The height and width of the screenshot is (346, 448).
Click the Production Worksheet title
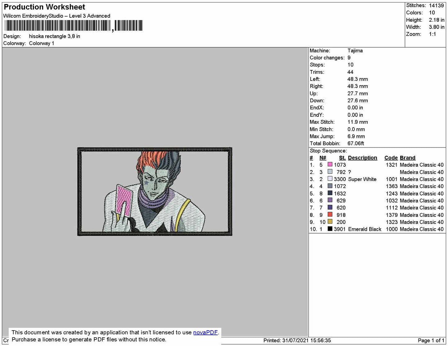(x=44, y=7)
